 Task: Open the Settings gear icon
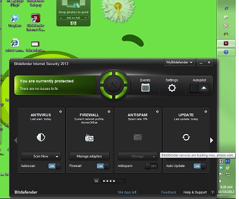[172, 88]
